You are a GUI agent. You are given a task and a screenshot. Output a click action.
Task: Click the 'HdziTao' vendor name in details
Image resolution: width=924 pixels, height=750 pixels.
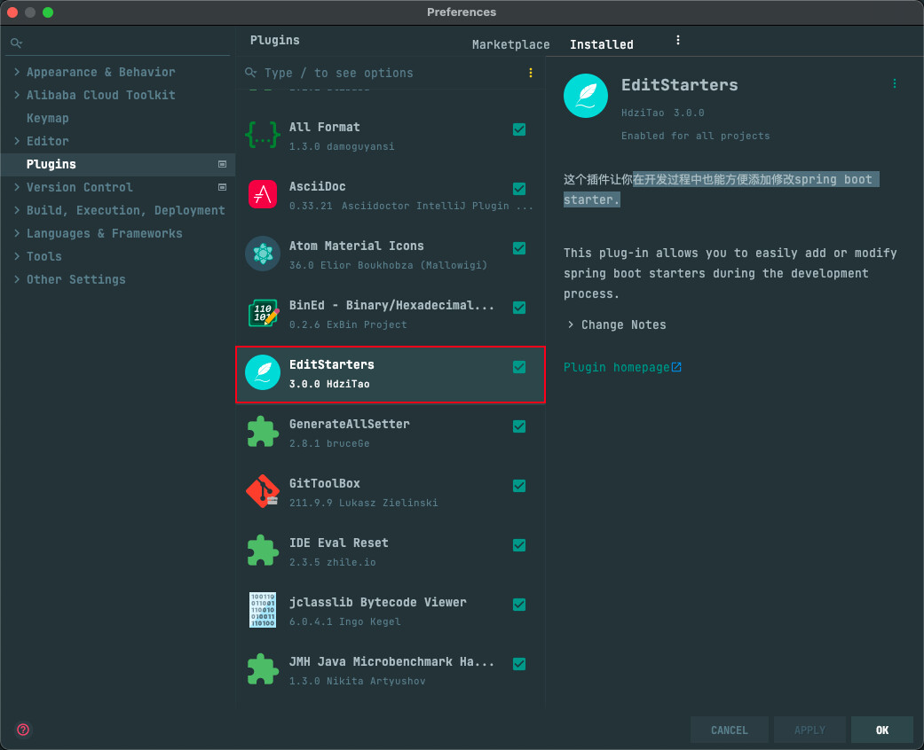[x=643, y=113]
